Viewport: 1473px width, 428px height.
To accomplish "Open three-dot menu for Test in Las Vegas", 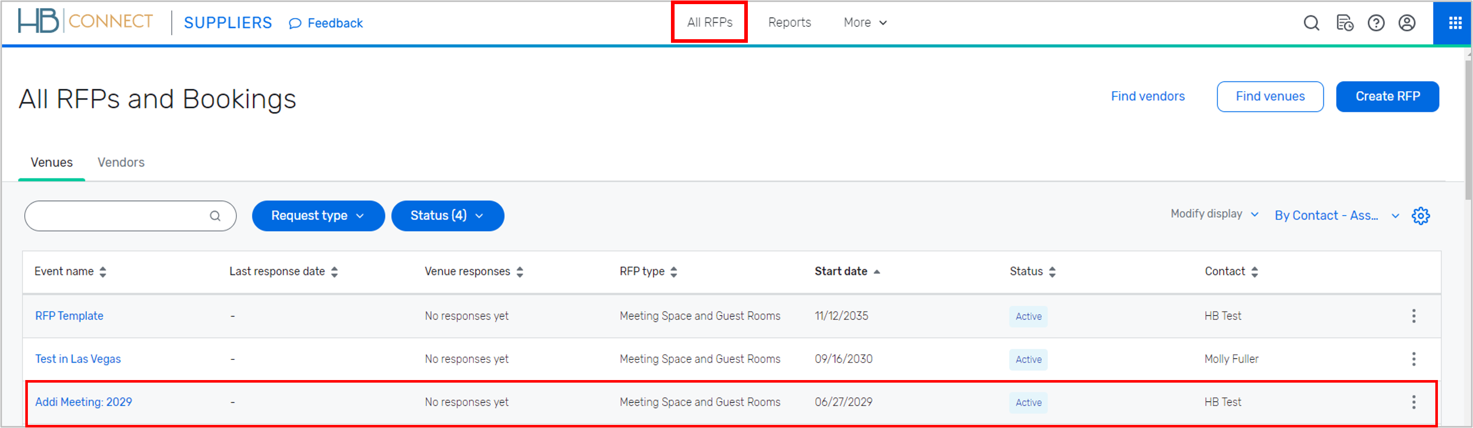I will click(x=1414, y=359).
